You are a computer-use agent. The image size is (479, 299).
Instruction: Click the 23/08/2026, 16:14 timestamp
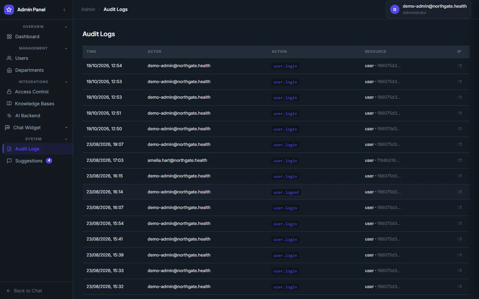(104, 192)
